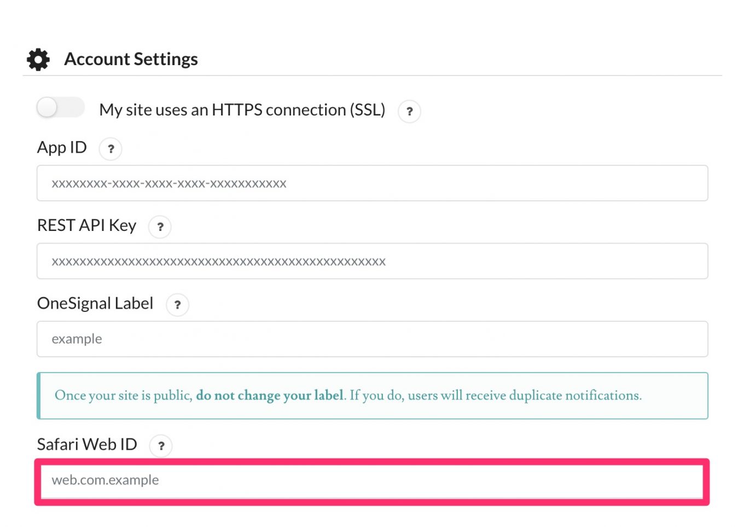Focus the Safari Web ID input field
Image resolution: width=744 pixels, height=527 pixels.
click(x=372, y=480)
